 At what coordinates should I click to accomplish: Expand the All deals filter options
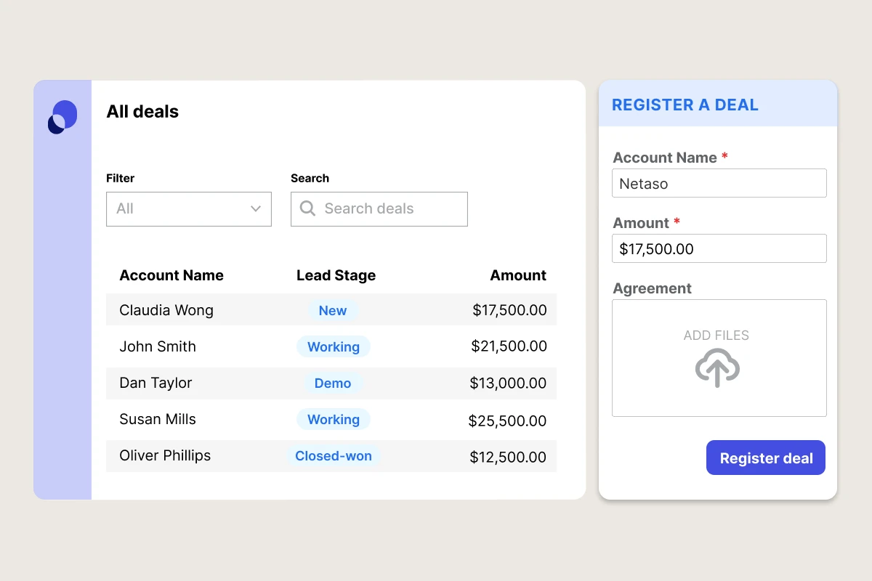click(189, 209)
